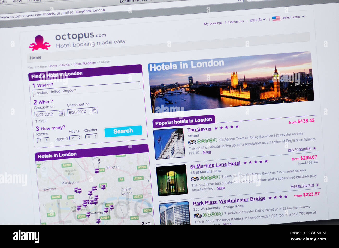Click The Savoy star rating

click(226, 127)
